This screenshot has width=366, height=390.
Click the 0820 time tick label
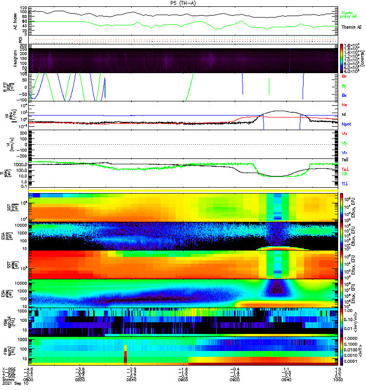80,380
